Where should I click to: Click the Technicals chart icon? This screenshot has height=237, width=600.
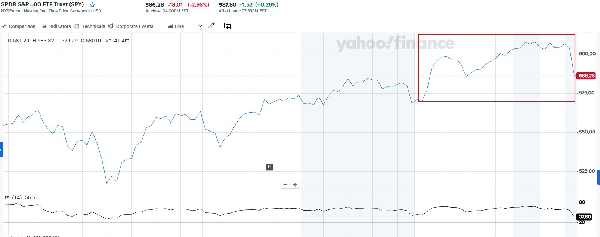tap(77, 26)
